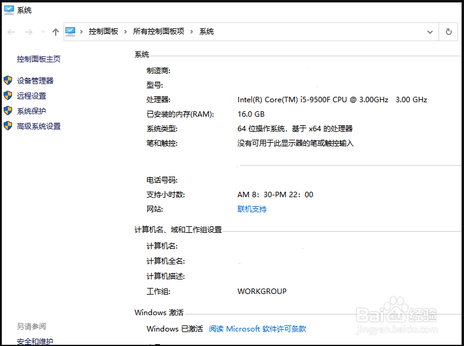Open 联机支持 website link
The image size is (464, 346).
click(252, 209)
